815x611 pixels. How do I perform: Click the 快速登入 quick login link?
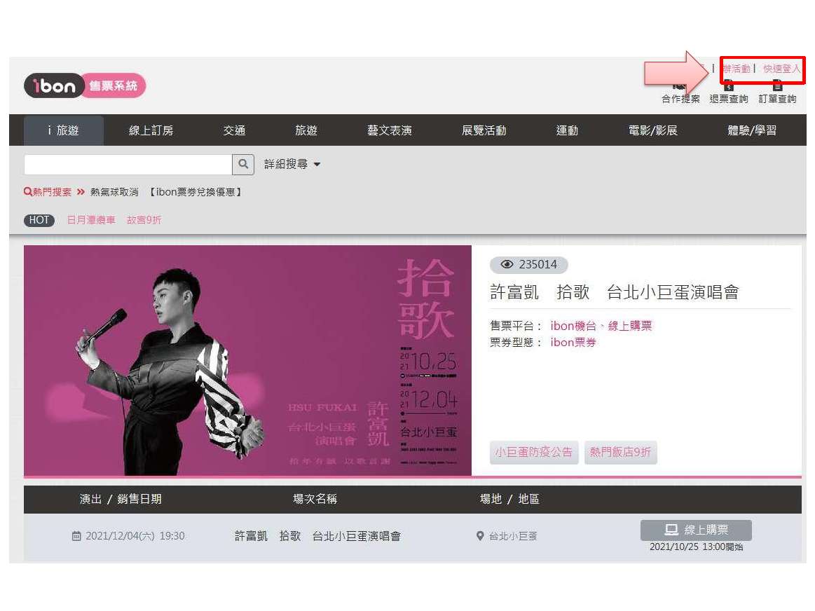pyautogui.click(x=781, y=69)
